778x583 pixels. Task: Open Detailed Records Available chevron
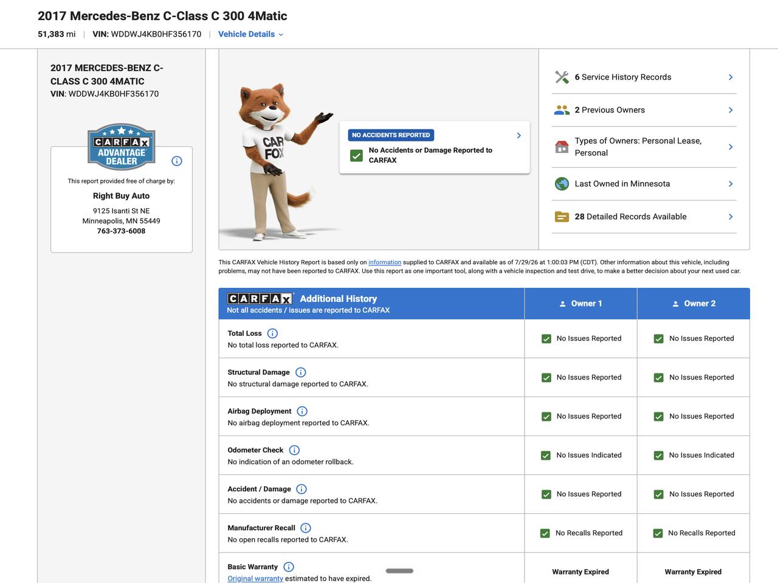point(731,217)
